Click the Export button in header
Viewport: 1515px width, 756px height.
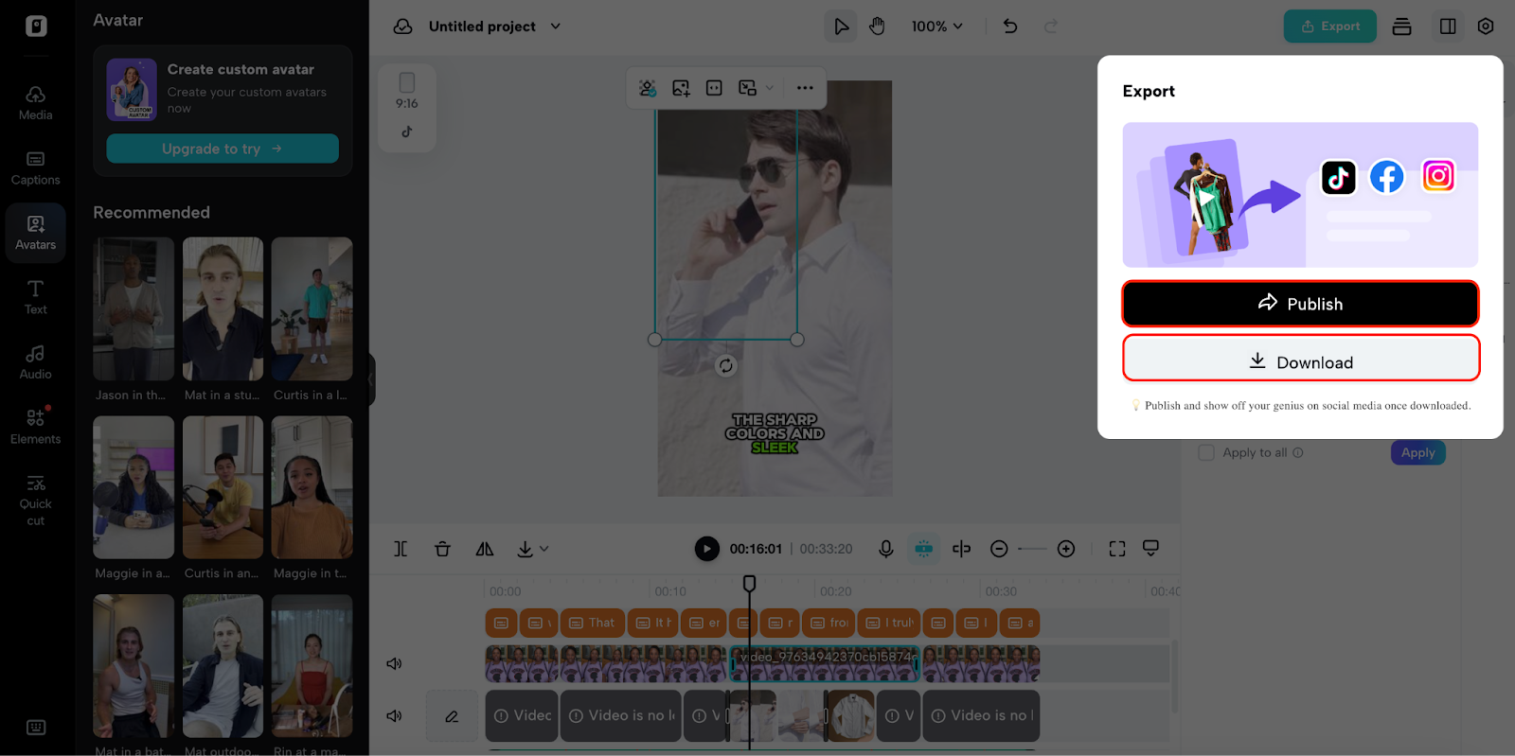[x=1329, y=26]
